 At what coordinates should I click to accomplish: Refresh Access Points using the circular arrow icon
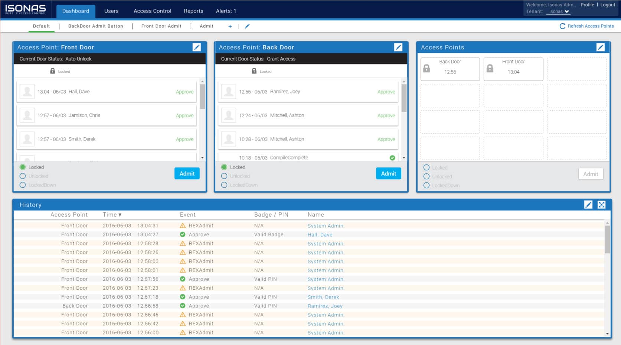562,26
